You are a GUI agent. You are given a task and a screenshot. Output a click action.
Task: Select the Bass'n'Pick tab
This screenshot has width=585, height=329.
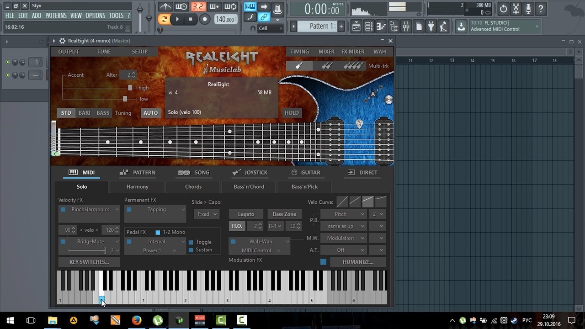click(x=304, y=186)
